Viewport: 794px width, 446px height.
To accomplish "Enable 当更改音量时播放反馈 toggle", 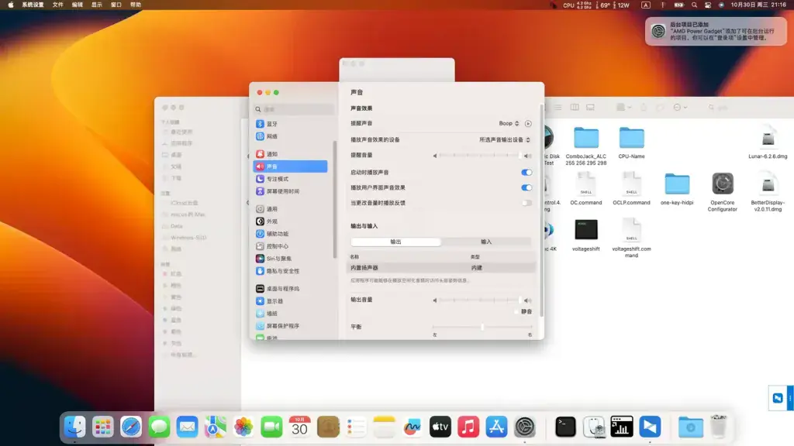I will [526, 203].
